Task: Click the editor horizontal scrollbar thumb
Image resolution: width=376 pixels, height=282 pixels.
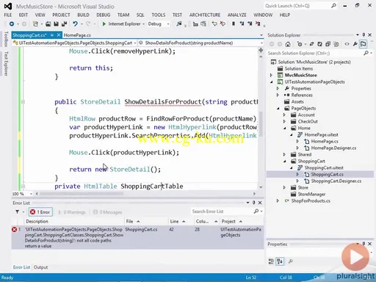Action: tap(82, 194)
